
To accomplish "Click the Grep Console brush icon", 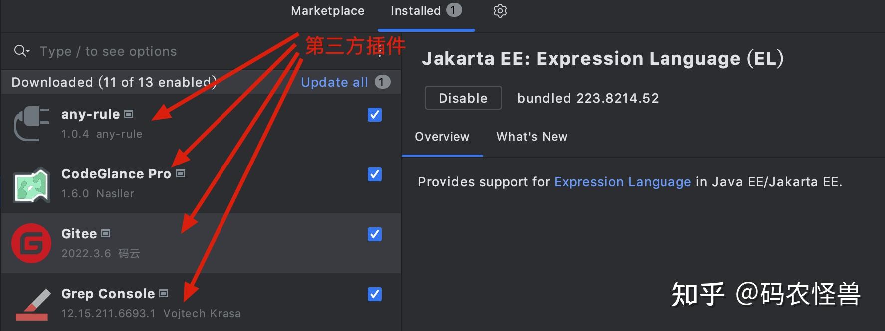I will point(33,304).
